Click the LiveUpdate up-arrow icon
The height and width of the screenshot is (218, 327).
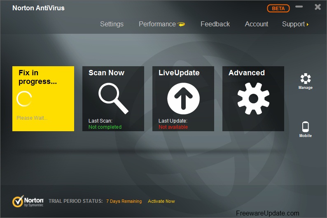[x=183, y=98]
